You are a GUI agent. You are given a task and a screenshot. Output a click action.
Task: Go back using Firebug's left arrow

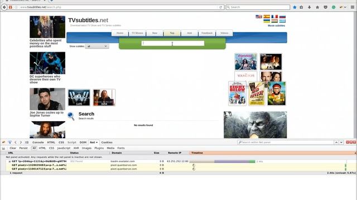(x=16, y=142)
